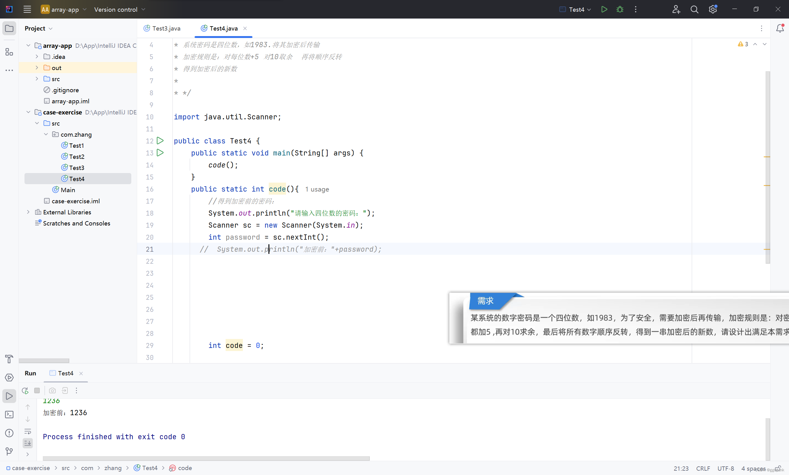This screenshot has height=475, width=789.
Task: Click the Run button to execute Test4
Action: 603,10
